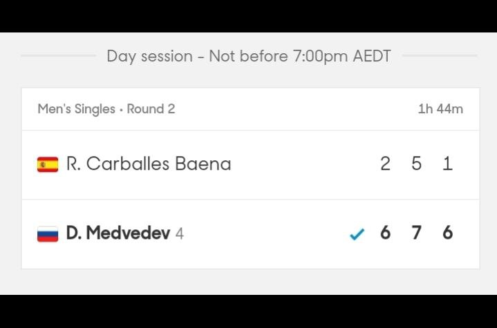
Task: Click the Men's Singles label
Action: click(x=76, y=109)
